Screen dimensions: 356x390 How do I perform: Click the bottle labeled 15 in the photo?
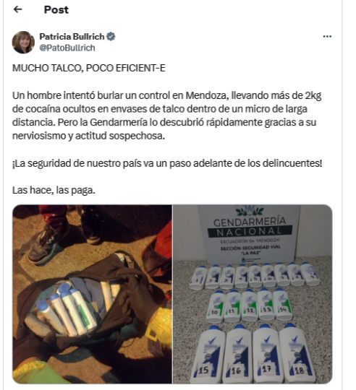[211, 354]
